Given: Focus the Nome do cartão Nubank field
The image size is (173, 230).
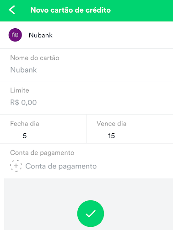Looking at the screenshot, I should pyautogui.click(x=86, y=65).
